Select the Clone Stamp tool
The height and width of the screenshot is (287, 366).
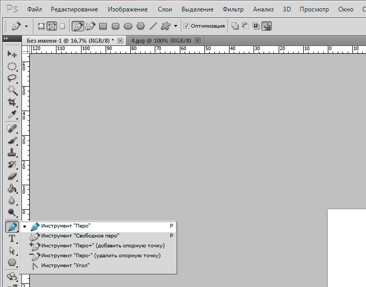(12, 152)
